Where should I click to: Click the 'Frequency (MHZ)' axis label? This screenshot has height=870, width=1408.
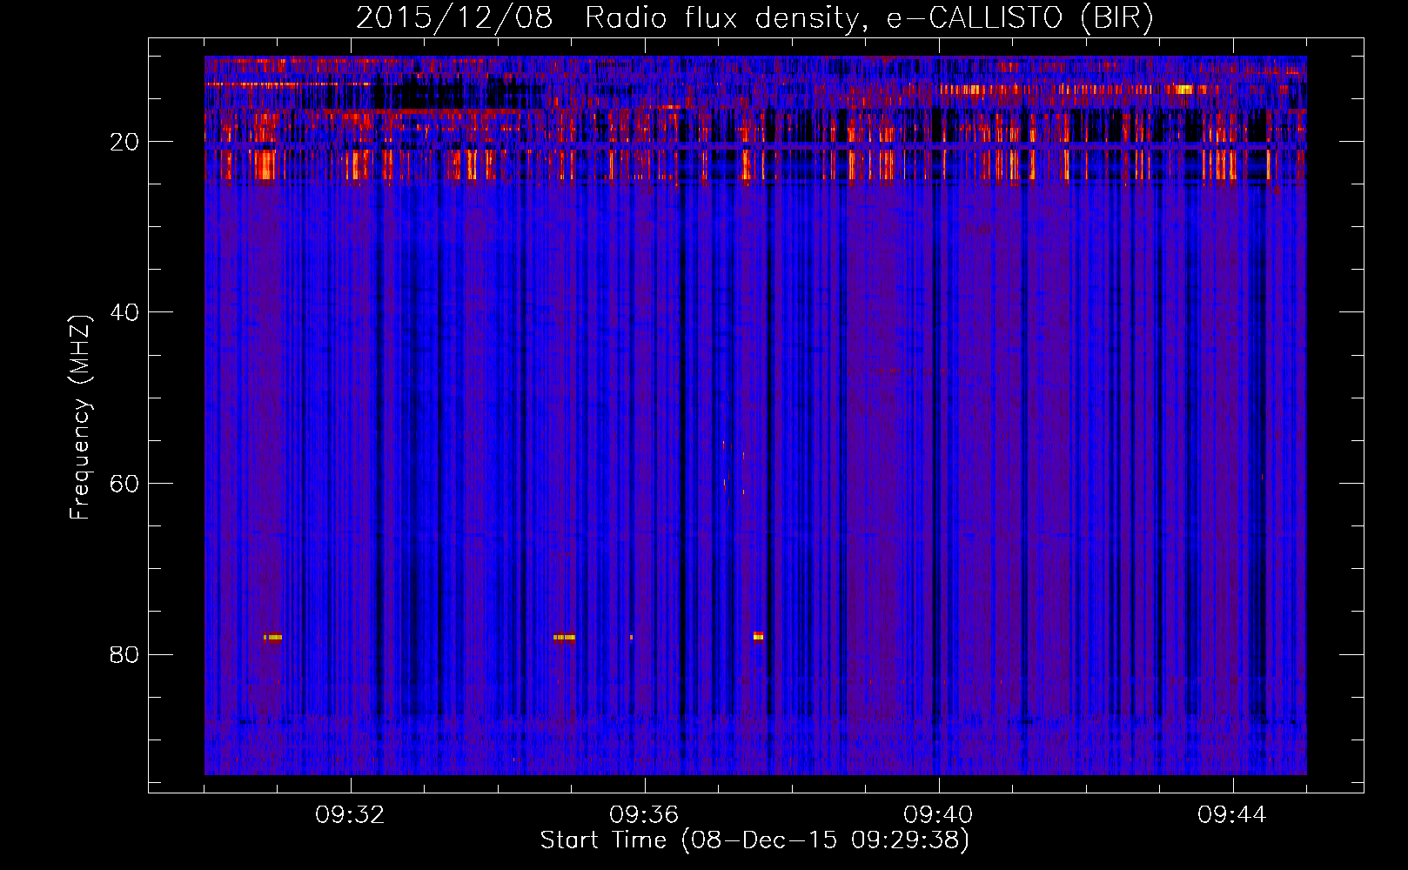pyautogui.click(x=79, y=418)
